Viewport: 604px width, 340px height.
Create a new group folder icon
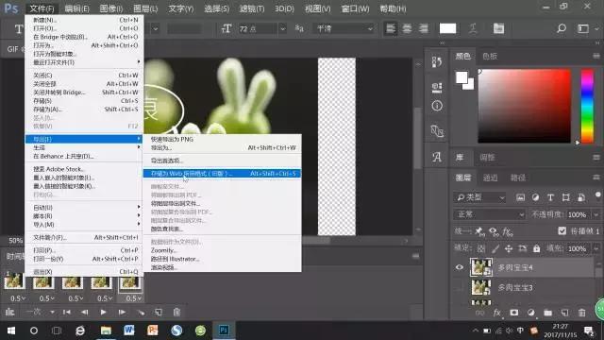tap(547, 313)
